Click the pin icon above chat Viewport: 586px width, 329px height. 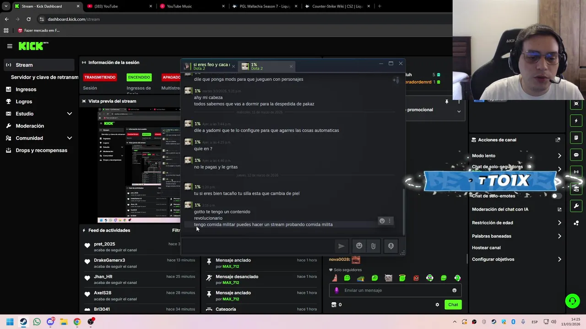coord(446,101)
